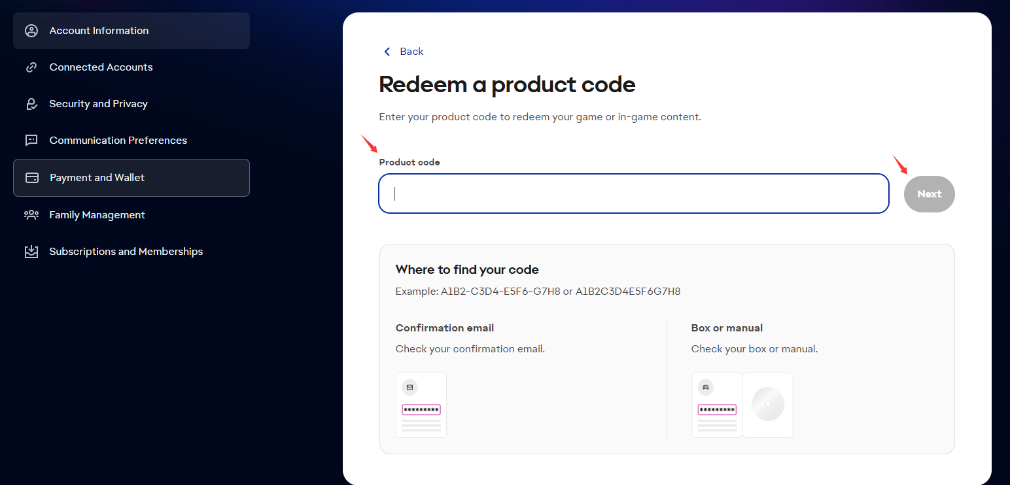Open Subscriptions and Memberships page
The width and height of the screenshot is (1010, 485).
pyautogui.click(x=131, y=252)
